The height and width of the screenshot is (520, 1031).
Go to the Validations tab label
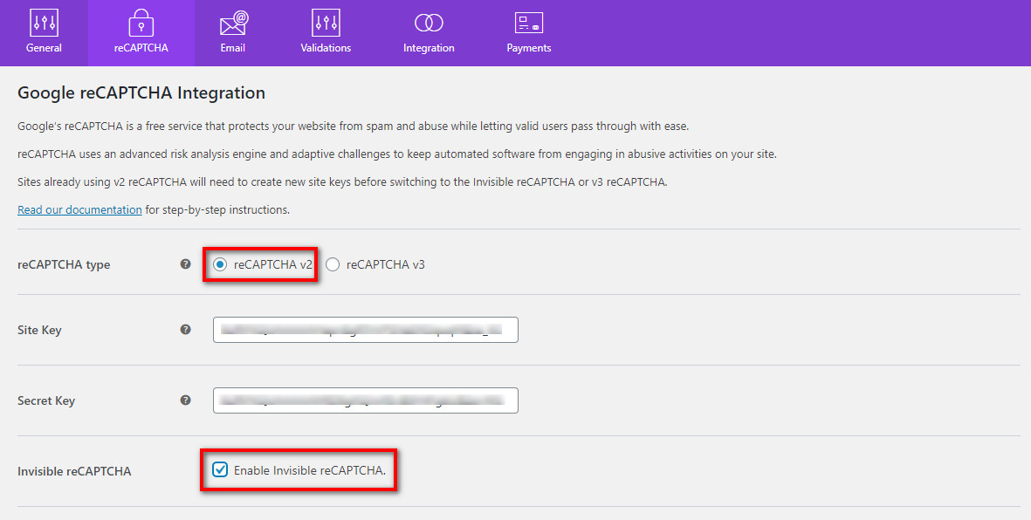pos(326,48)
